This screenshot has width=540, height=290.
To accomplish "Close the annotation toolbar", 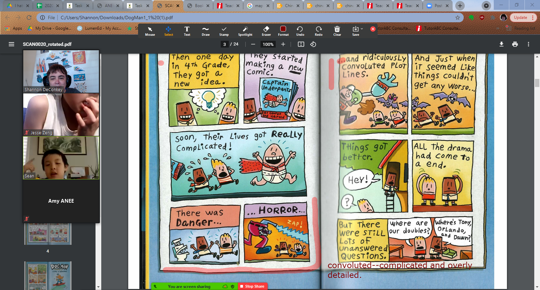I will (x=373, y=29).
